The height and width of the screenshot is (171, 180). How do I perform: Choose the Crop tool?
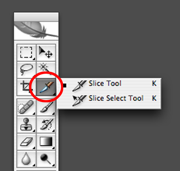(x=26, y=87)
